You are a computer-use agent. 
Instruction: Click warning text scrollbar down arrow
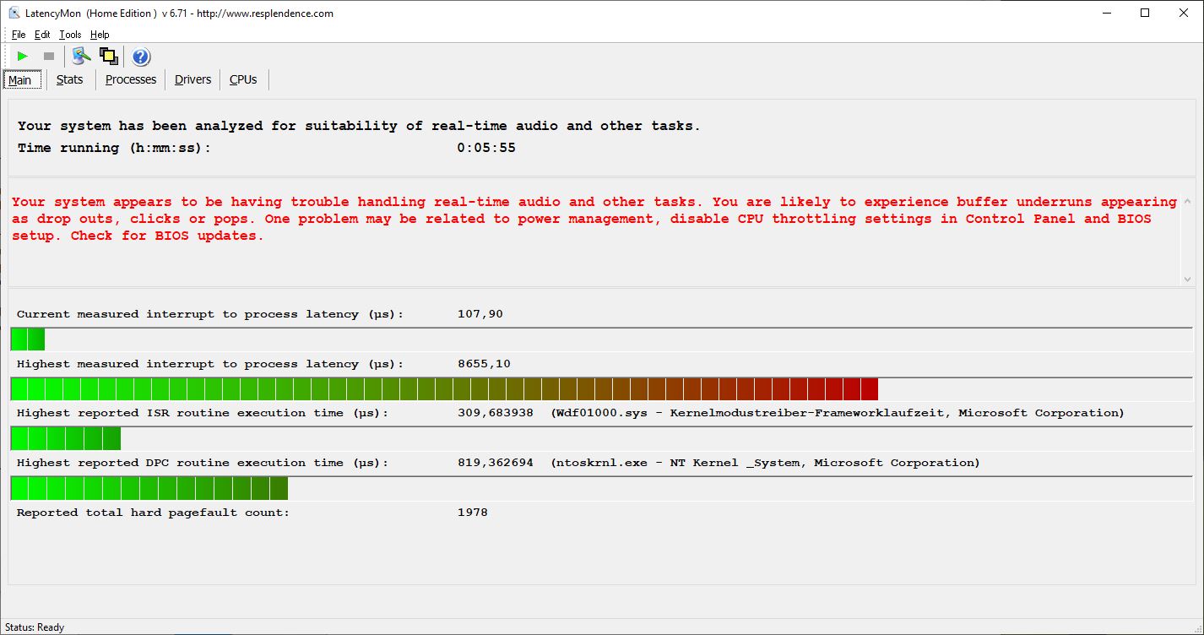click(1188, 279)
